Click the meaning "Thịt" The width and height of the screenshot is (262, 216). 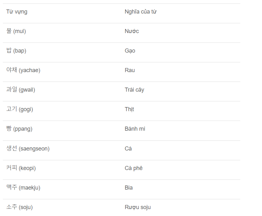pyautogui.click(x=129, y=109)
